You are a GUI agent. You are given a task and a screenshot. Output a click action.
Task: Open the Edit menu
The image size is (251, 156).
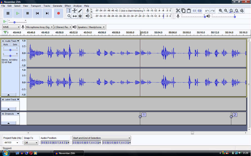(10, 6)
